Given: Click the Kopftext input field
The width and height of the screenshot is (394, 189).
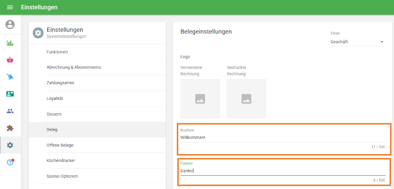Looking at the screenshot, I should [283, 137].
